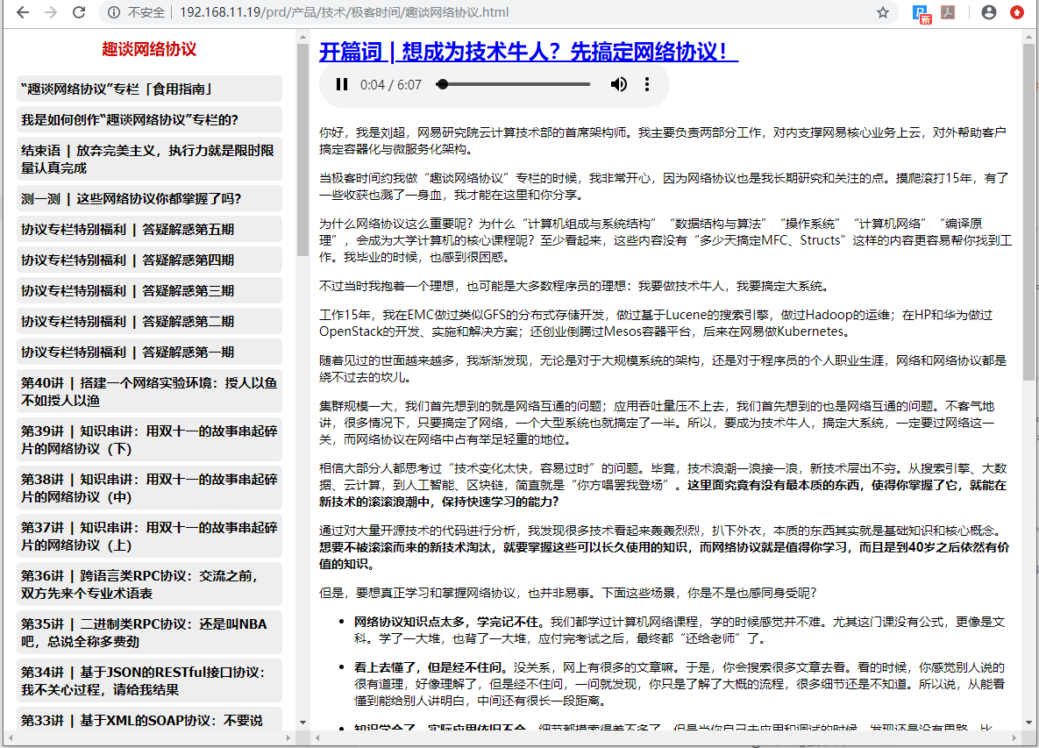Viewport: 1039px width, 748px height.
Task: Bookmark this page with star icon
Action: [x=883, y=12]
